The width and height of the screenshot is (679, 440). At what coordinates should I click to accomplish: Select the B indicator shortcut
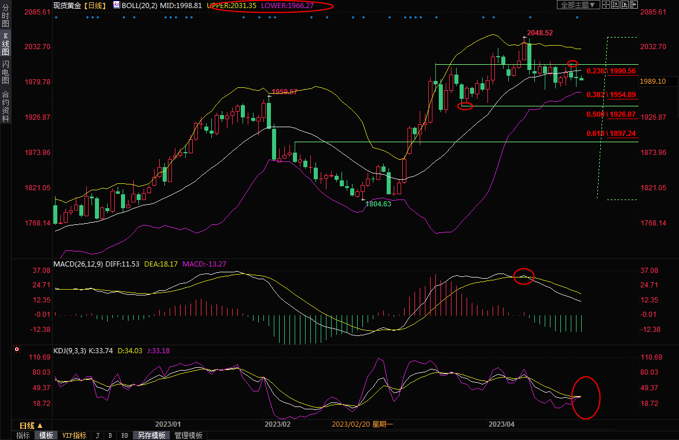pyautogui.click(x=110, y=435)
